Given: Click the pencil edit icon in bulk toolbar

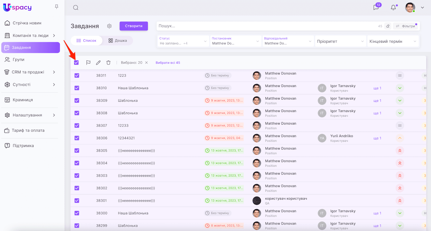Looking at the screenshot, I should point(98,63).
